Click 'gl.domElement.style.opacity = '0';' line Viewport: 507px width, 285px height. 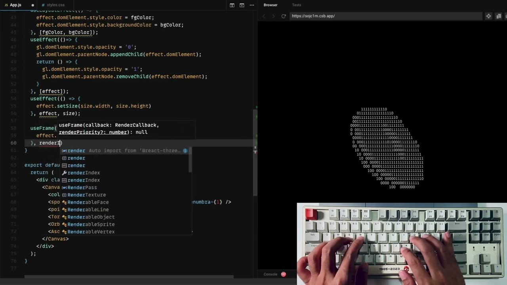coord(86,47)
